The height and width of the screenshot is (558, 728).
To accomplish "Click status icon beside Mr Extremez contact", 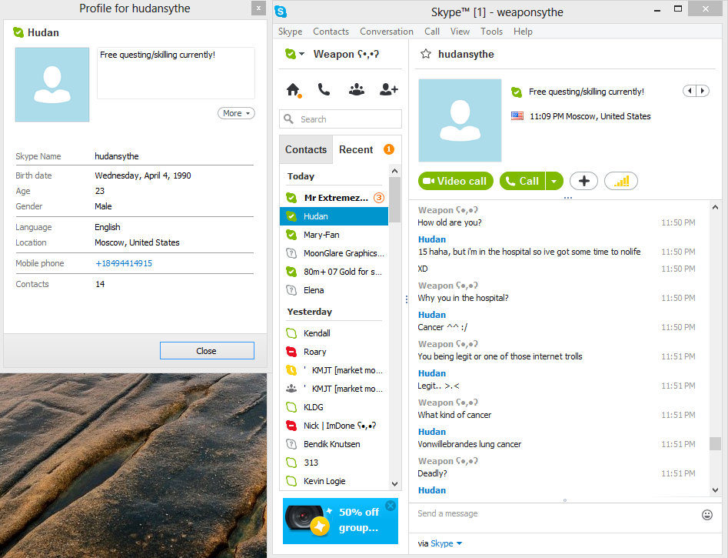I will pos(291,198).
